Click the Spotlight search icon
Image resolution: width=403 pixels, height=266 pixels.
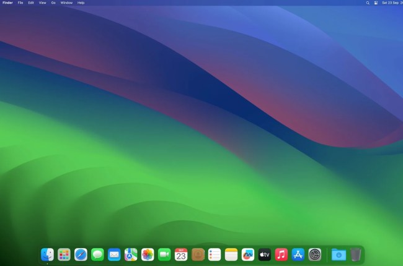pyautogui.click(x=368, y=3)
